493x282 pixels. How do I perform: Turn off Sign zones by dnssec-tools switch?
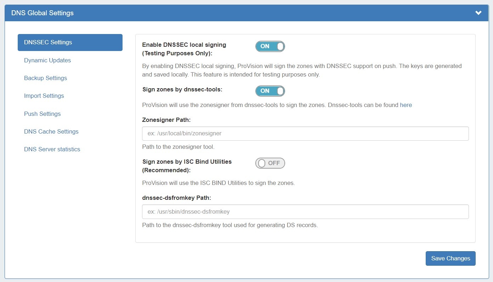[x=270, y=91]
